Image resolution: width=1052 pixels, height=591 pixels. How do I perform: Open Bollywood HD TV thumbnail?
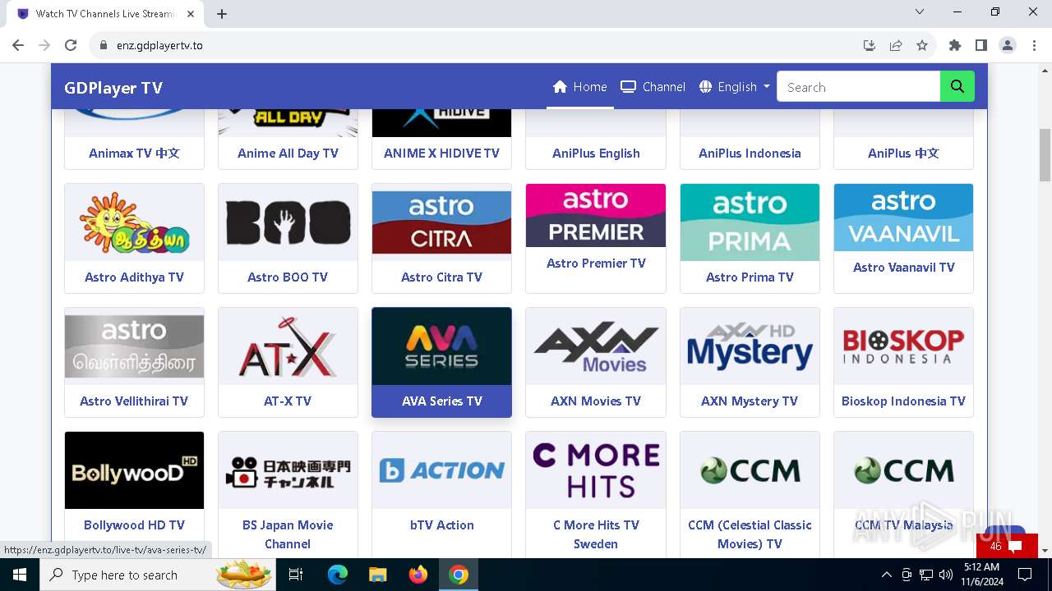point(134,470)
